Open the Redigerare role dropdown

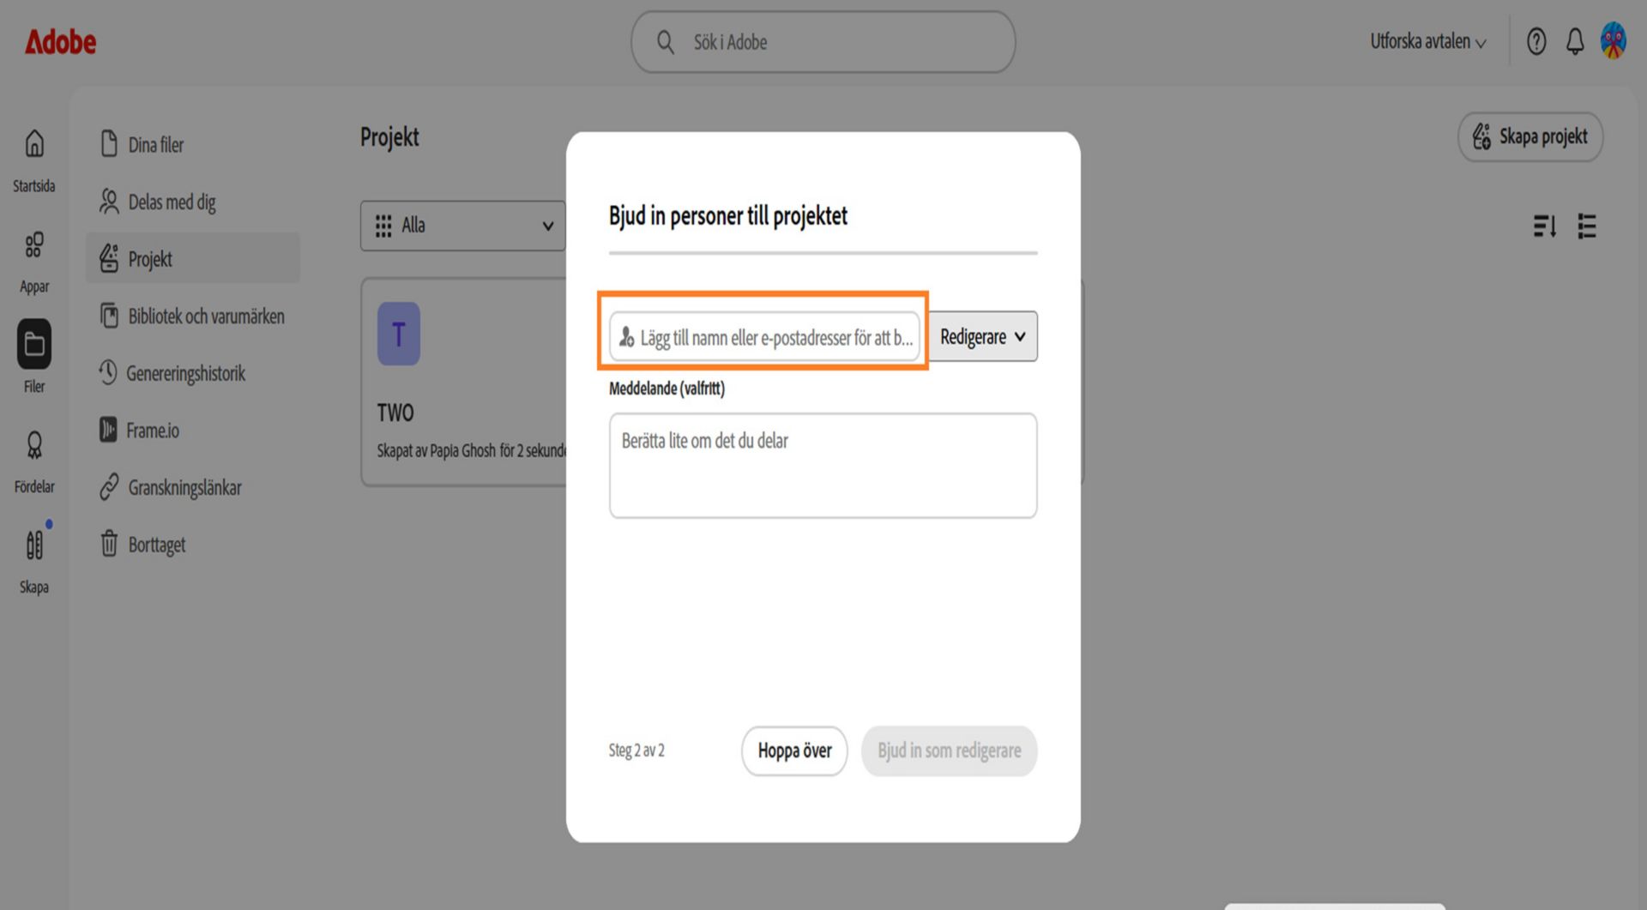[983, 336]
